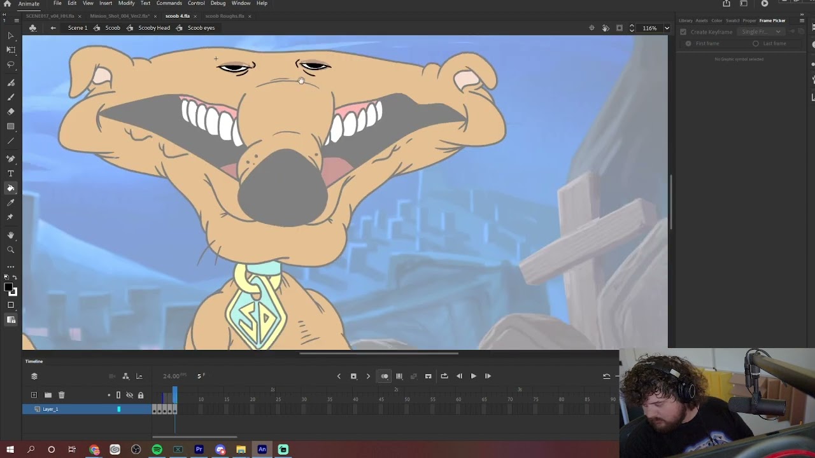Screen dimensions: 815x458
Task: Click the Animate home icon
Action: point(7,3)
